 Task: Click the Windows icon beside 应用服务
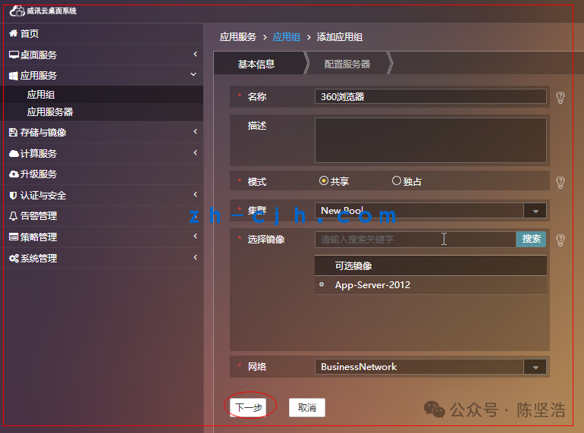pos(14,76)
